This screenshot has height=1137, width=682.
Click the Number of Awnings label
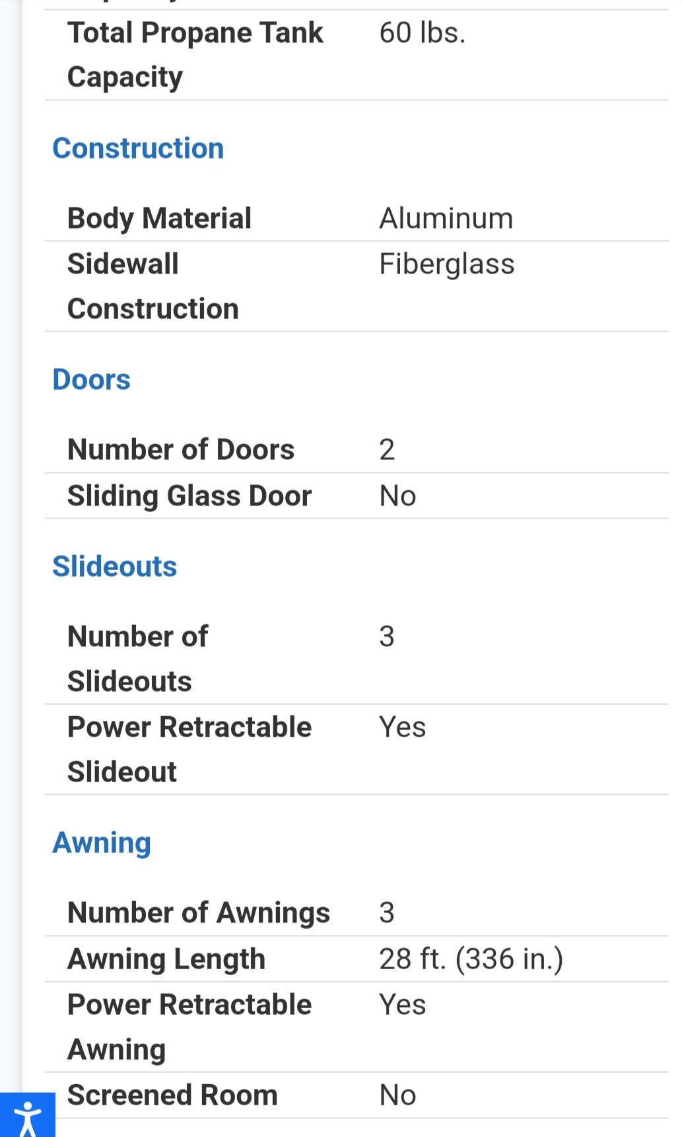198,912
